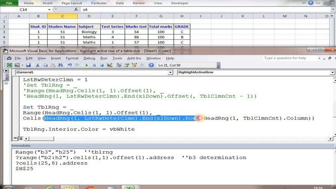Expand the HighlightActiveRow procedure dropdown
This screenshot has width=336, height=189.
click(x=332, y=72)
